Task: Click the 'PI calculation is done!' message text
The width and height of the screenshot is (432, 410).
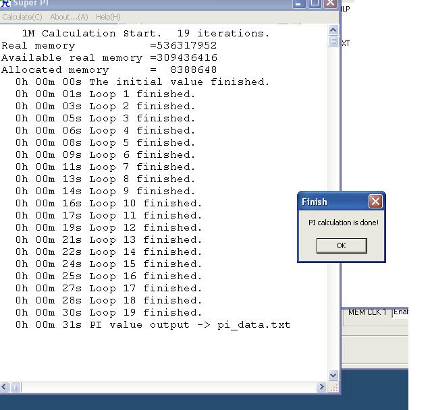Action: [x=344, y=223]
